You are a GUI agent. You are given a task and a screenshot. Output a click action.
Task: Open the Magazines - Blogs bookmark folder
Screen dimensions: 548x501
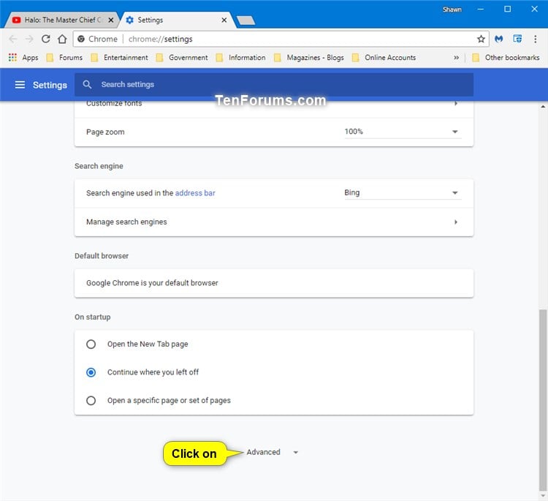[x=309, y=57]
